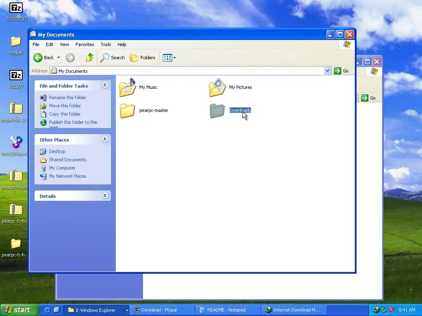Screen dimensions: 422x316
Task: Click Publish this folder to the Web
Action: pos(73,123)
